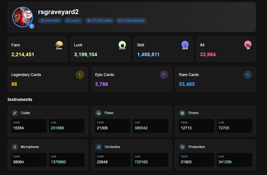Click the Piano instrument icon

pos(99,113)
